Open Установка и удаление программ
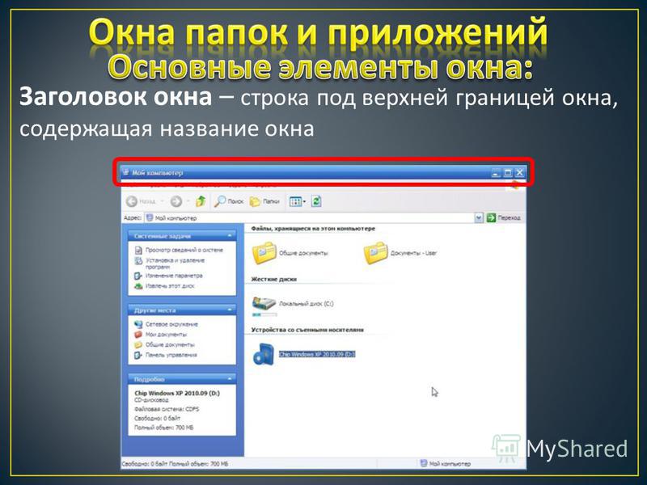This screenshot has height=485, width=647. (170, 264)
